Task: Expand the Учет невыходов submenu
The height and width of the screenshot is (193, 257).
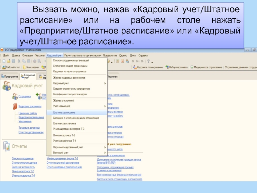Action: point(105,106)
